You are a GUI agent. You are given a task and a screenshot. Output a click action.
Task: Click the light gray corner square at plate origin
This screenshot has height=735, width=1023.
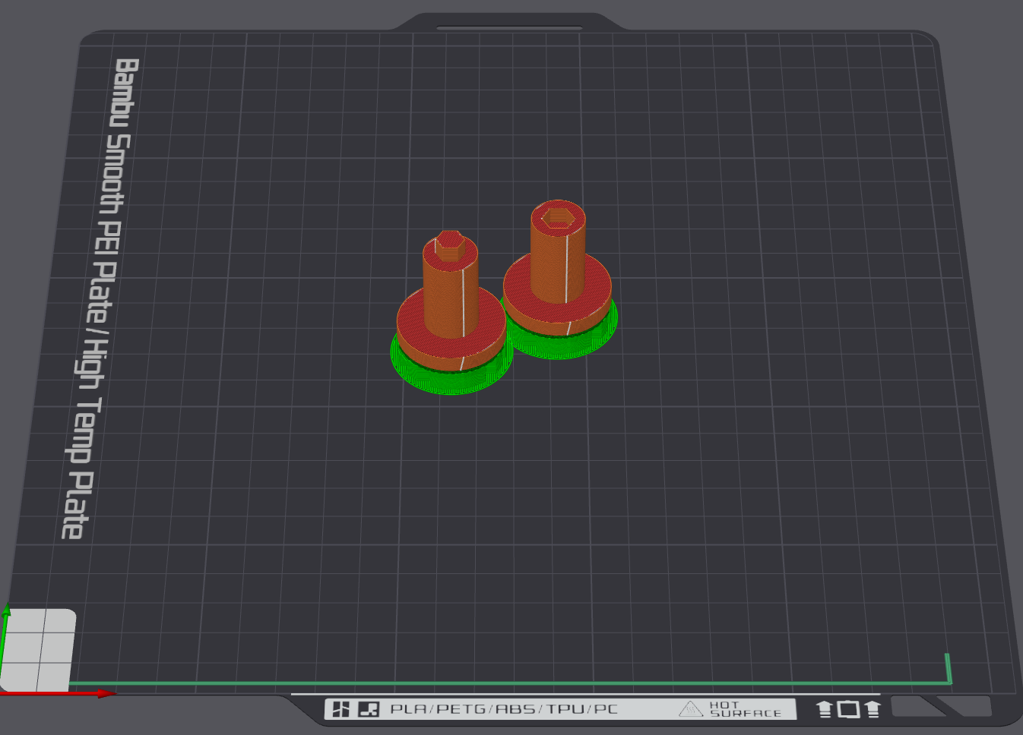pyautogui.click(x=40, y=649)
